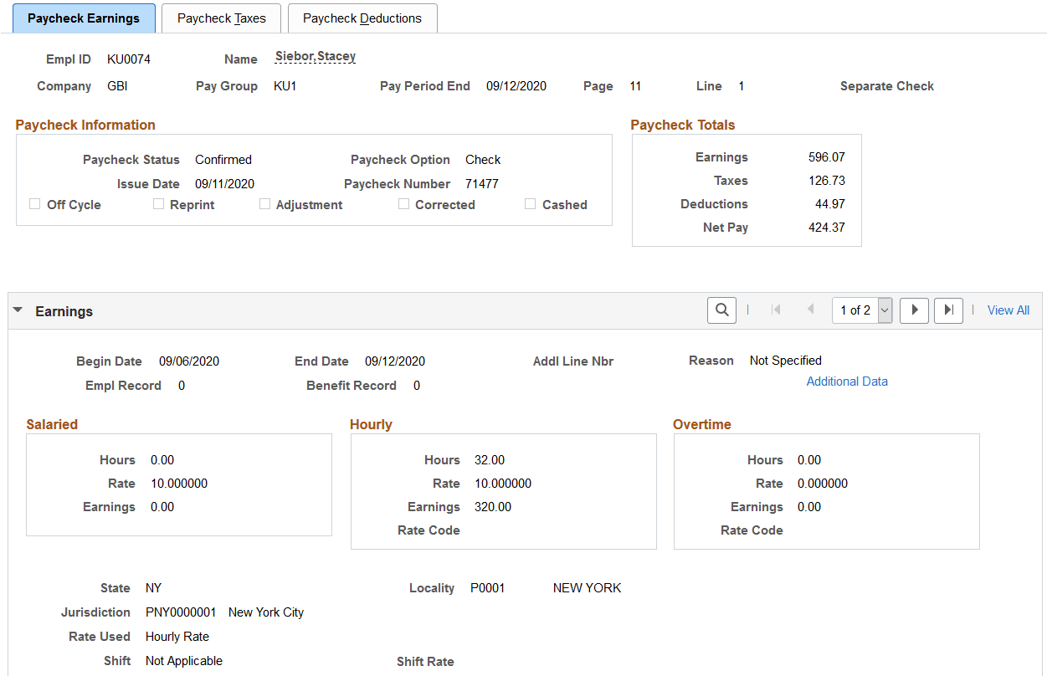Viewport: 1047px width, 676px height.
Task: Open the Find dialog in the Earnings section
Action: click(721, 310)
